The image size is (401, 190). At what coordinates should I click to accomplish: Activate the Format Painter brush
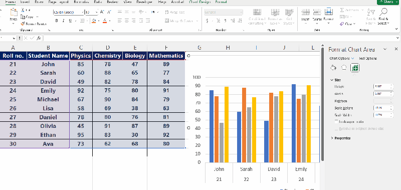pos(23,24)
